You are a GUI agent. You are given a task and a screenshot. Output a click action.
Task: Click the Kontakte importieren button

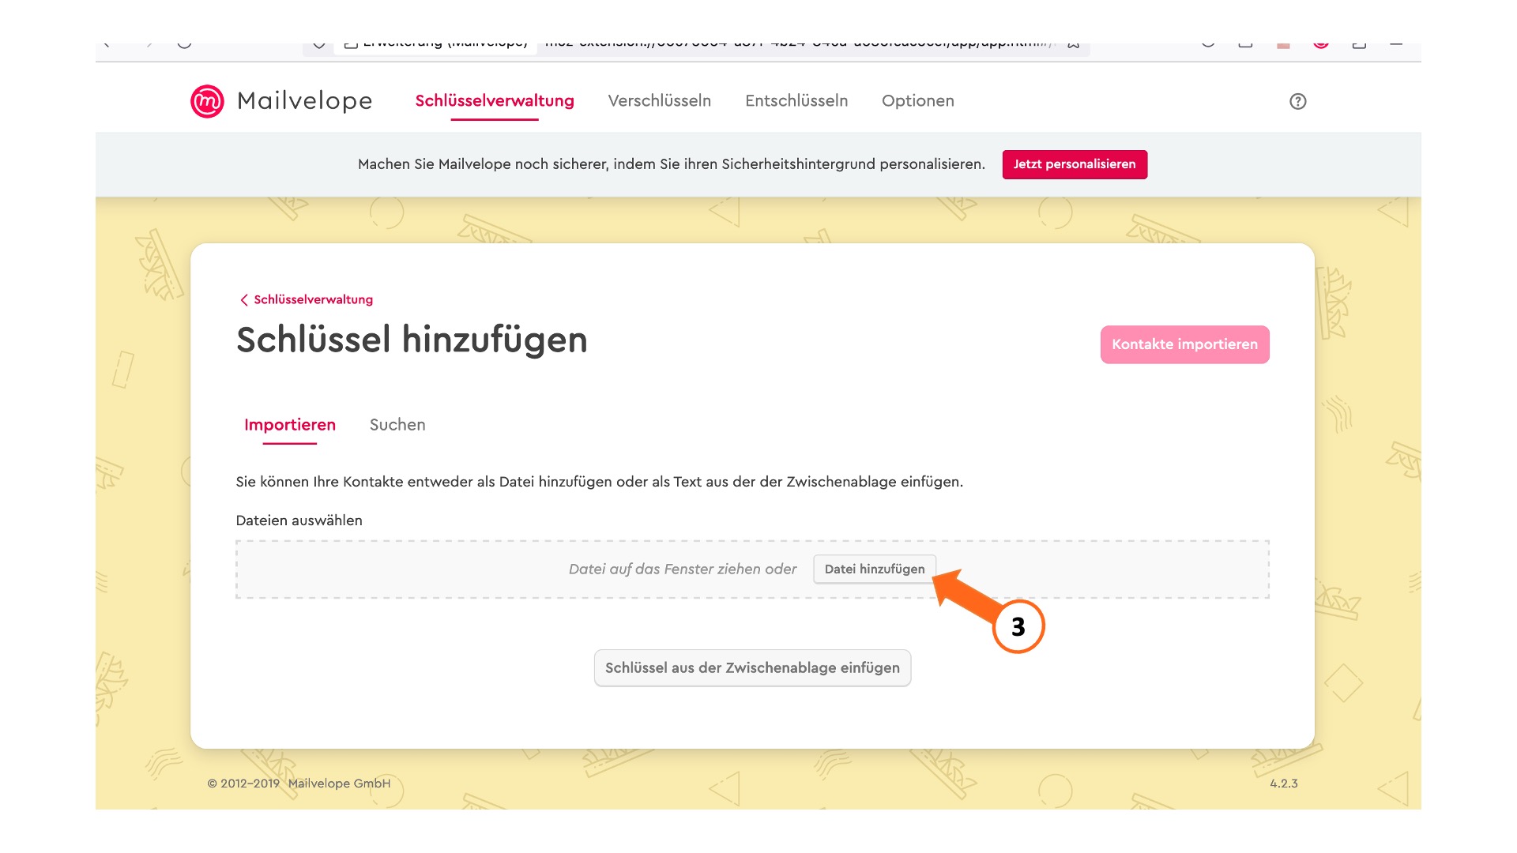[1184, 344]
